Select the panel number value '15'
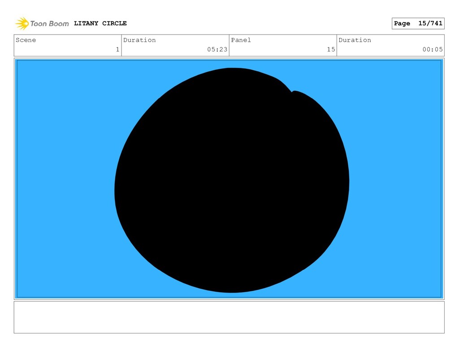Viewport: 459px width, 354px height. 331,49
